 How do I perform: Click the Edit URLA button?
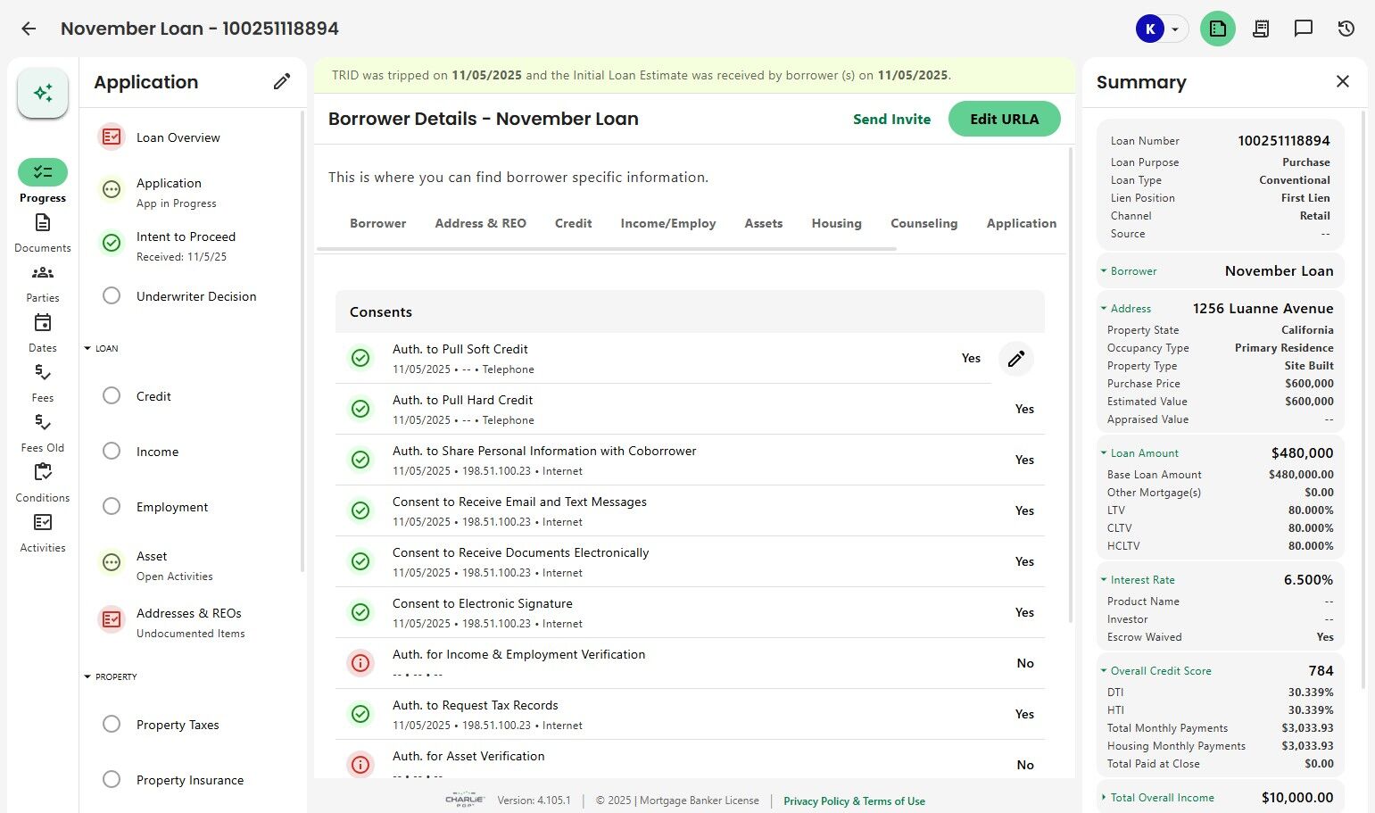[x=1004, y=120]
